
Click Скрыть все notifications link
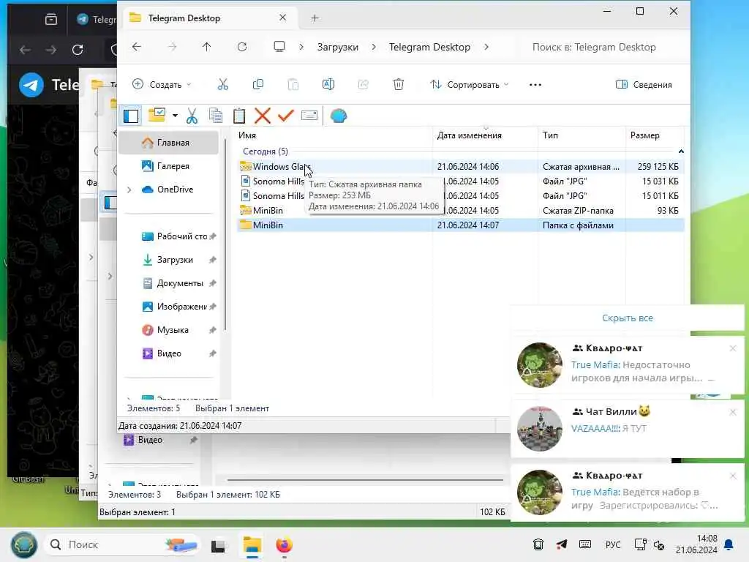(627, 318)
